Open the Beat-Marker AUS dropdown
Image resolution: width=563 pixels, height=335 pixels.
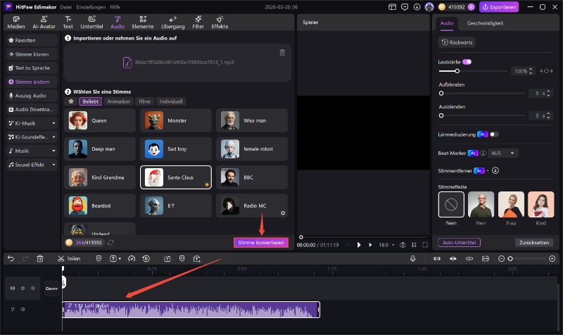(x=503, y=153)
